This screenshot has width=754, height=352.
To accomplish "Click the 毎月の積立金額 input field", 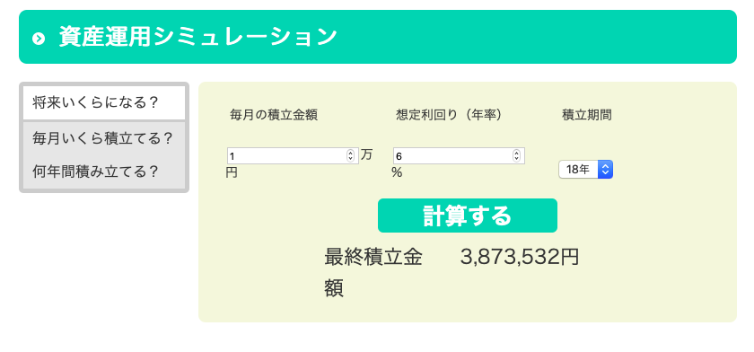I will (x=293, y=156).
